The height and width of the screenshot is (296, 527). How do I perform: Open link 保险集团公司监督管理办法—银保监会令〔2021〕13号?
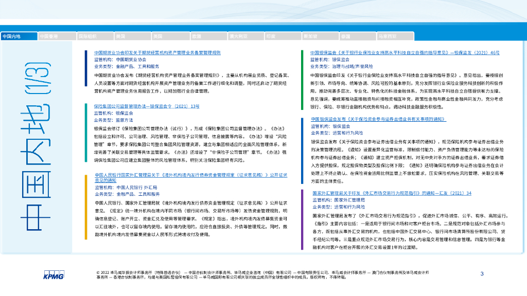point(147,106)
